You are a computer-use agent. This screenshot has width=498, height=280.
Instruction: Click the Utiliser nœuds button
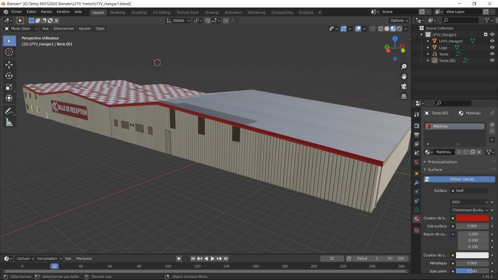tap(459, 179)
